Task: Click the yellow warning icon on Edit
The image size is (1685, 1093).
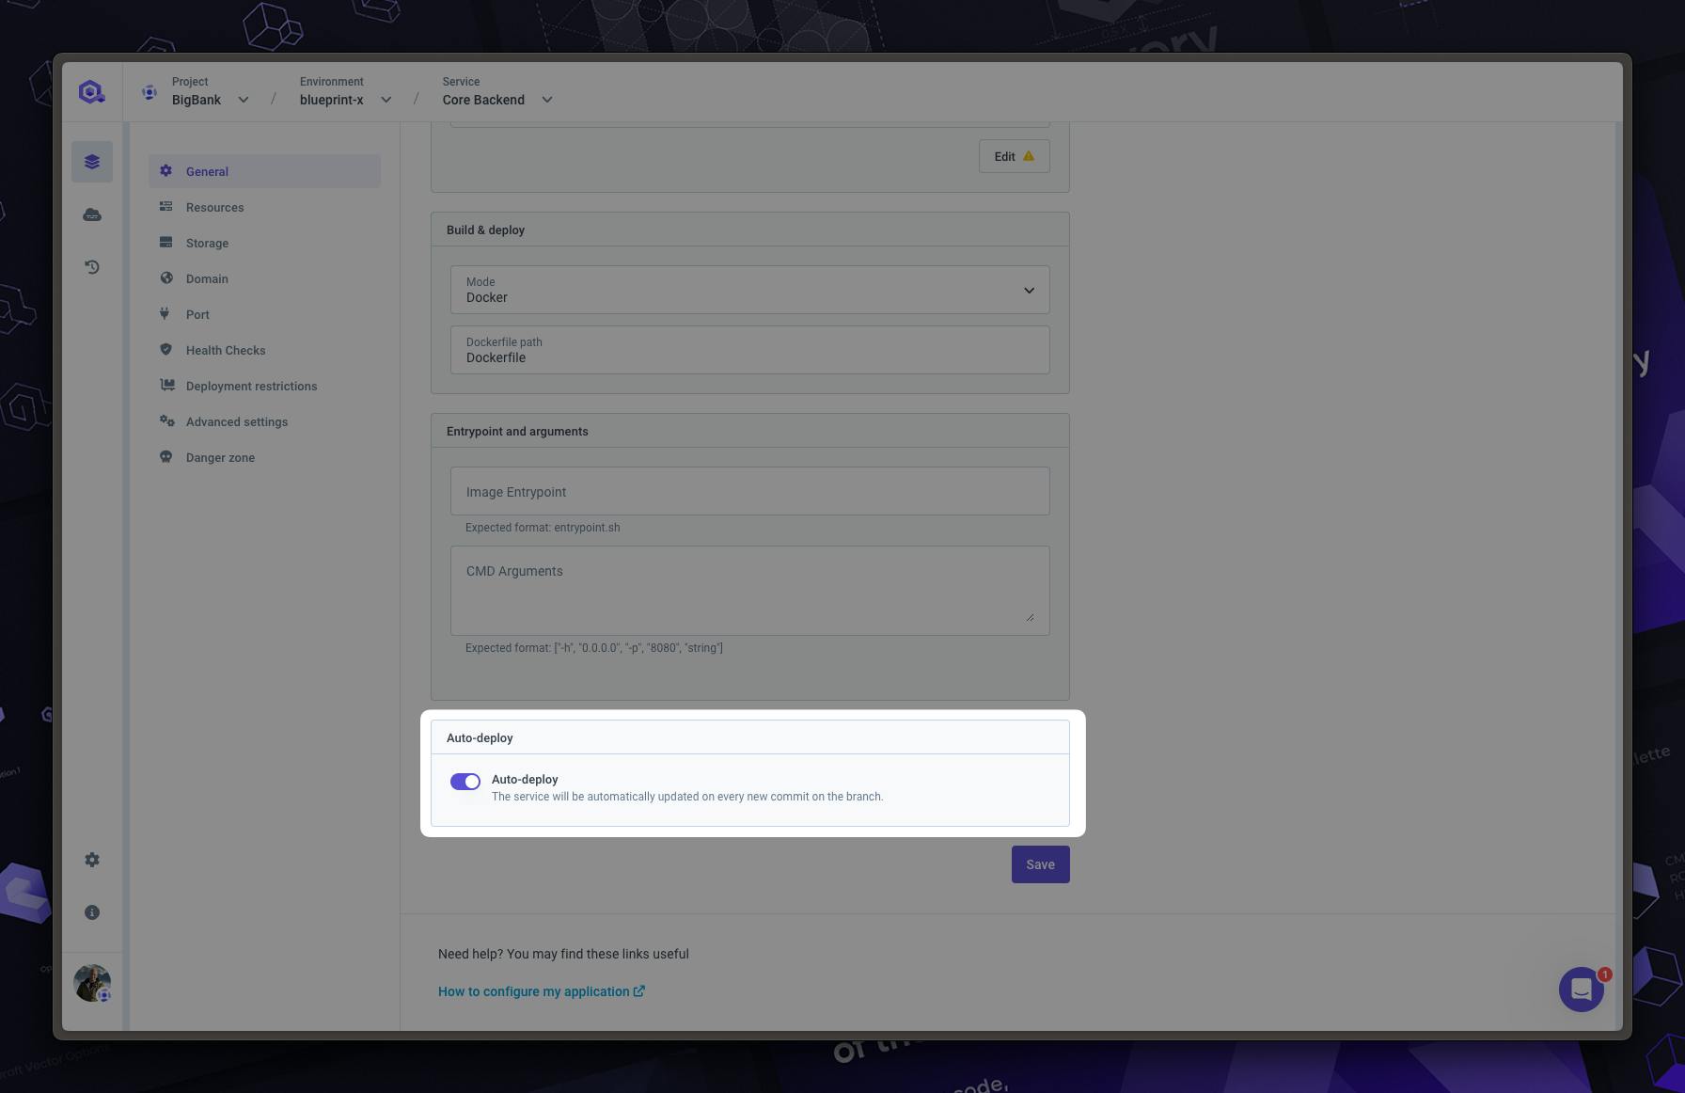Action: click(x=1029, y=156)
